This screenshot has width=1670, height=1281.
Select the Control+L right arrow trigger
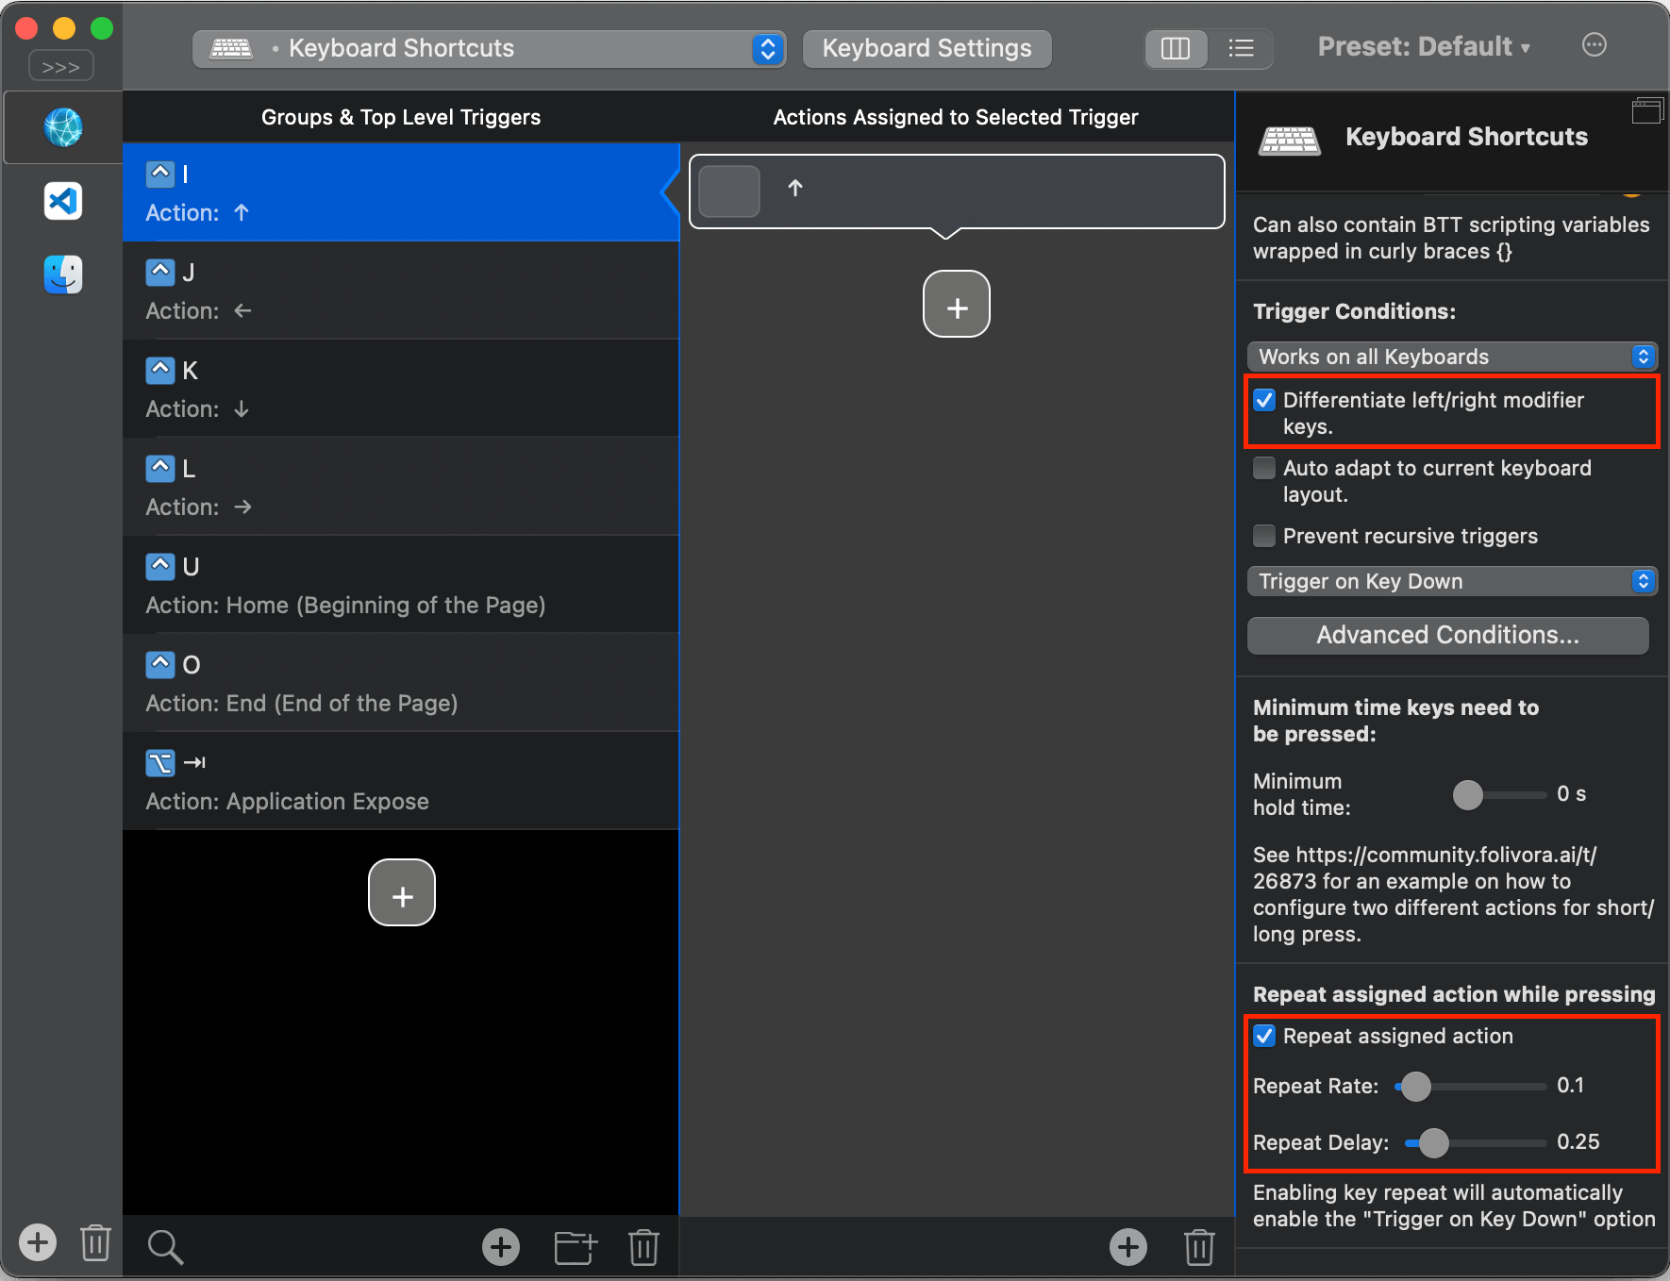(401, 487)
